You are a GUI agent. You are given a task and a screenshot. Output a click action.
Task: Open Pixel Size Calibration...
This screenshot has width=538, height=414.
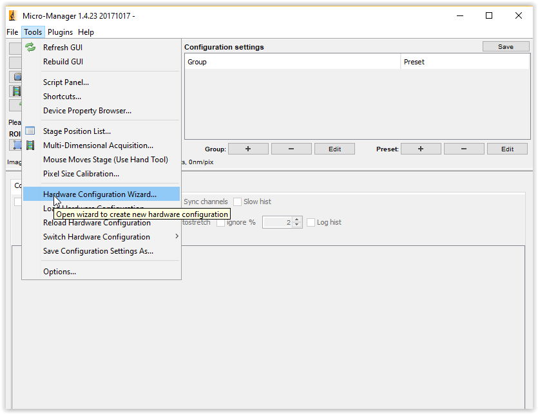[101, 174]
